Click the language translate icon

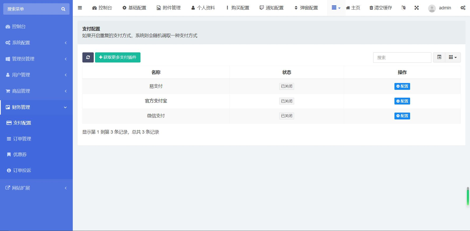[x=403, y=8]
